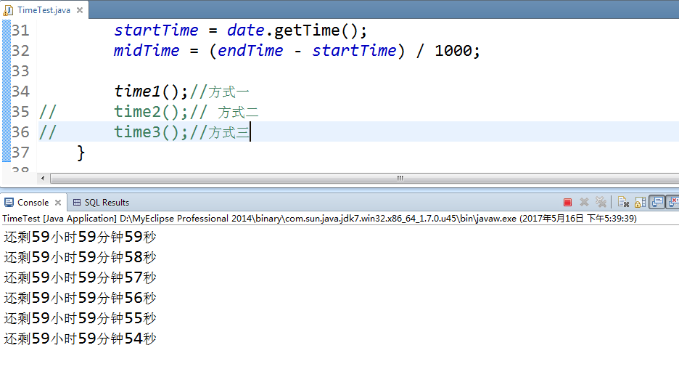This screenshot has width=679, height=377.
Task: Activate the Console tab
Action: [33, 203]
